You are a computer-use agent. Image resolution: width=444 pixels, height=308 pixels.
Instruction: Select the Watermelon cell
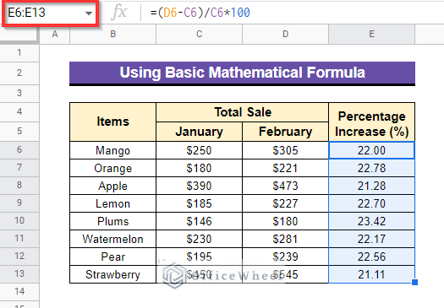[x=112, y=239]
